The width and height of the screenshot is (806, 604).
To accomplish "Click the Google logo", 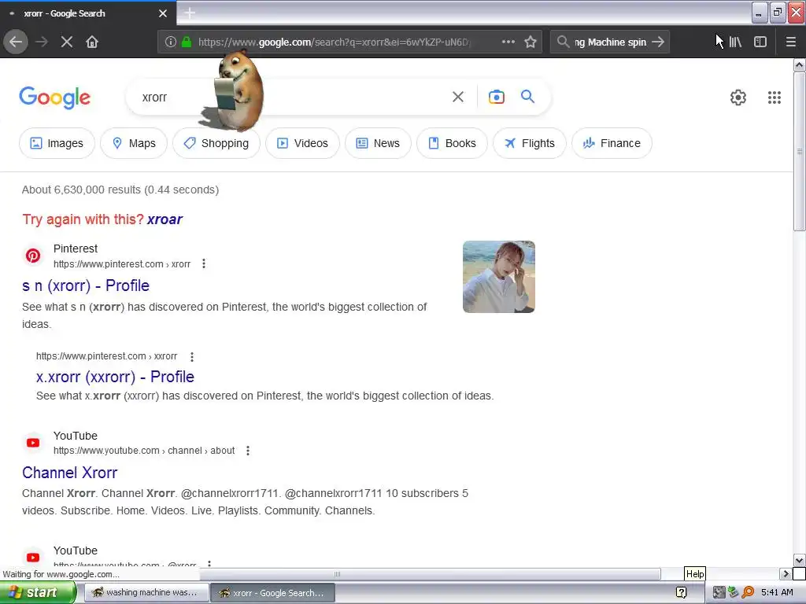I will (54, 98).
